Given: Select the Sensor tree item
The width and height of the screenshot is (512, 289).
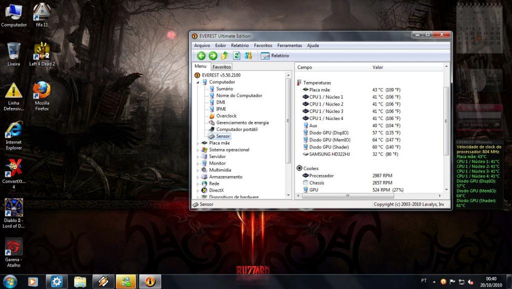Looking at the screenshot, I should (x=219, y=136).
